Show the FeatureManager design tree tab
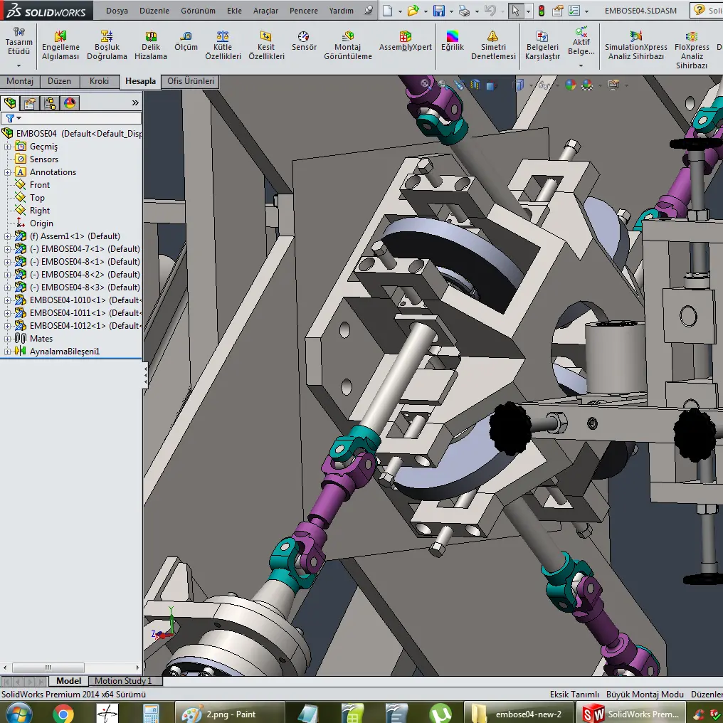Viewport: 723px width, 723px height. [x=10, y=102]
